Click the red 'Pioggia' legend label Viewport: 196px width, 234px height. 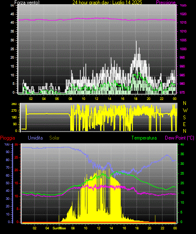point(8,138)
